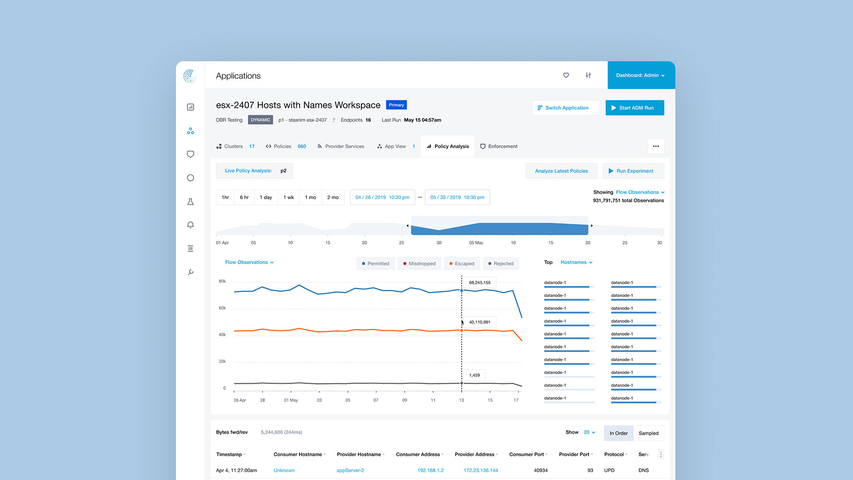Open the sliders settings icon in header
Image resolution: width=853 pixels, height=480 pixels.
(x=588, y=75)
